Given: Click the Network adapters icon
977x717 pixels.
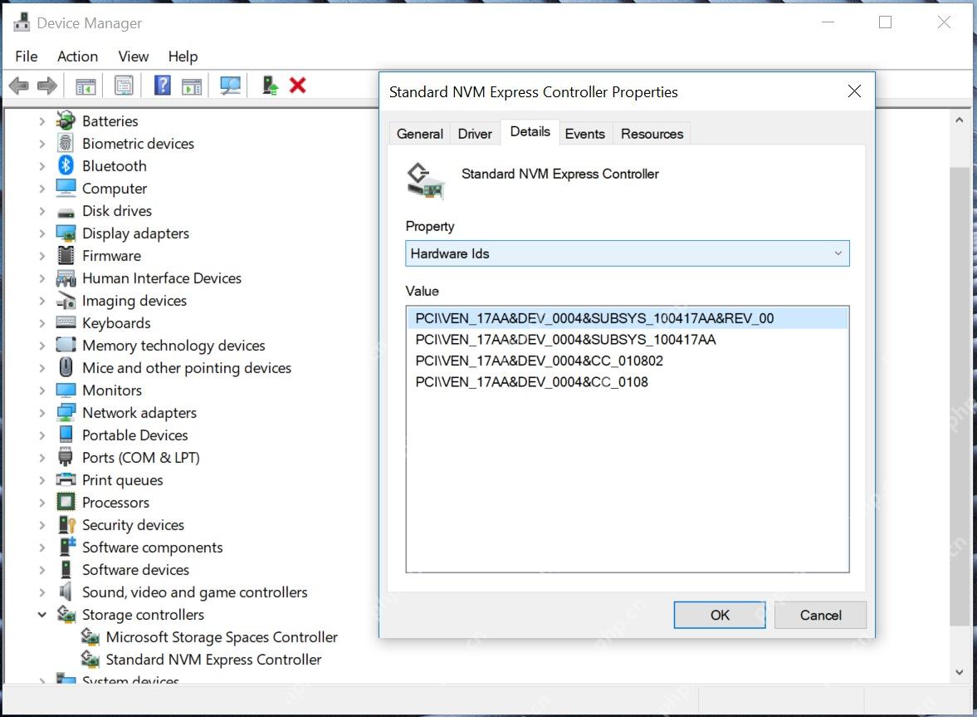Looking at the screenshot, I should 66,412.
